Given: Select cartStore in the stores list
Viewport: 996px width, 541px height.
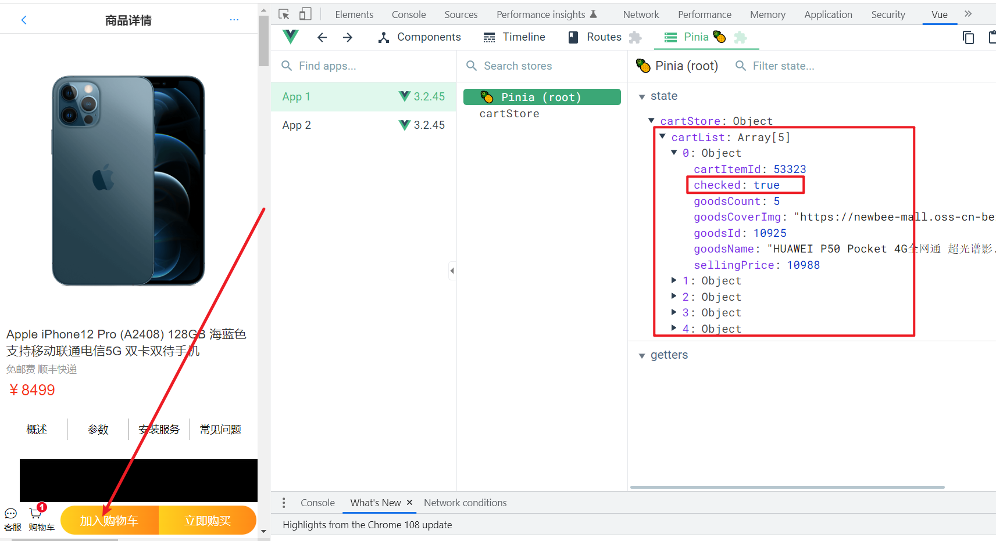Looking at the screenshot, I should point(509,114).
